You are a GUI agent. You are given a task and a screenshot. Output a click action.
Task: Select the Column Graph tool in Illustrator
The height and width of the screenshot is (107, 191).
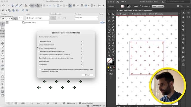pos(113,49)
